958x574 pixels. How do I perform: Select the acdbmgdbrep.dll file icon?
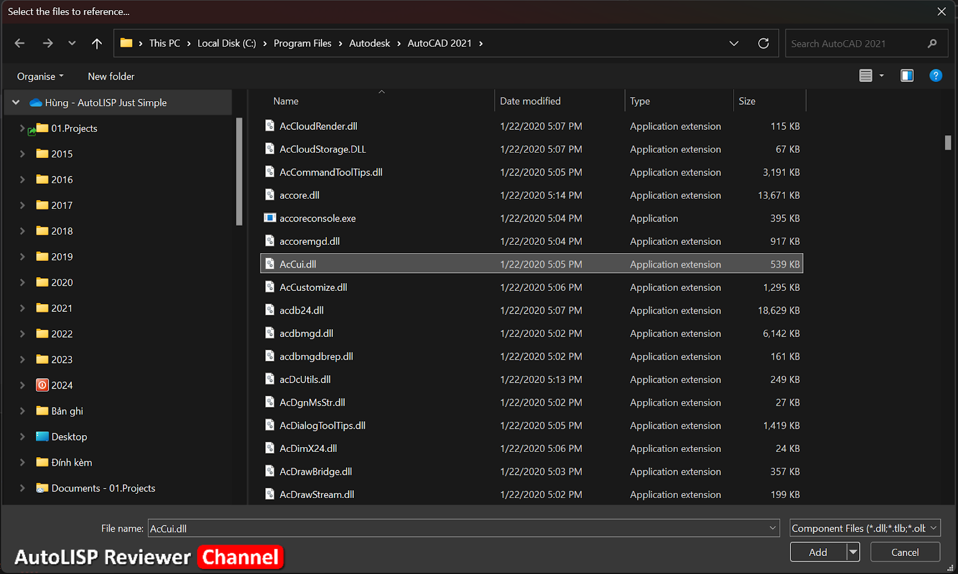(270, 356)
